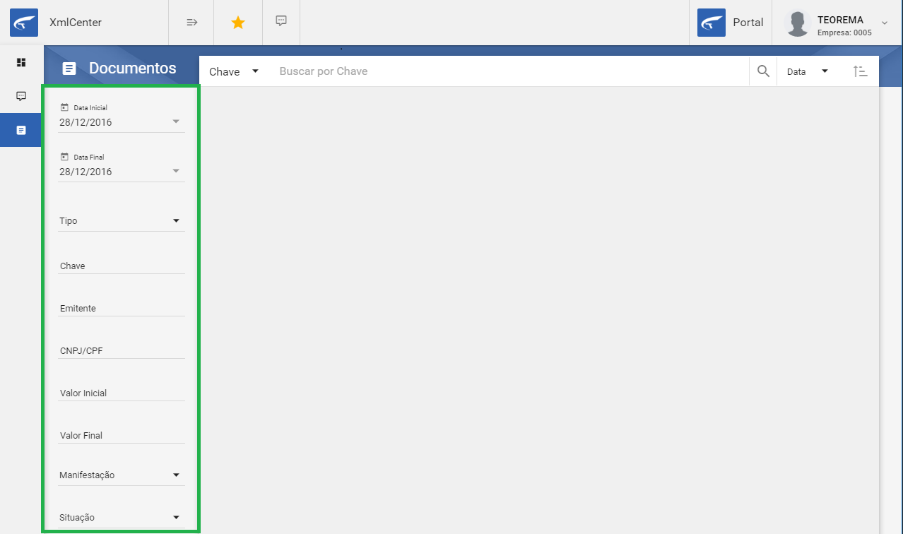Open favorites star icon
Screen dimensions: 903x534
[x=238, y=23]
